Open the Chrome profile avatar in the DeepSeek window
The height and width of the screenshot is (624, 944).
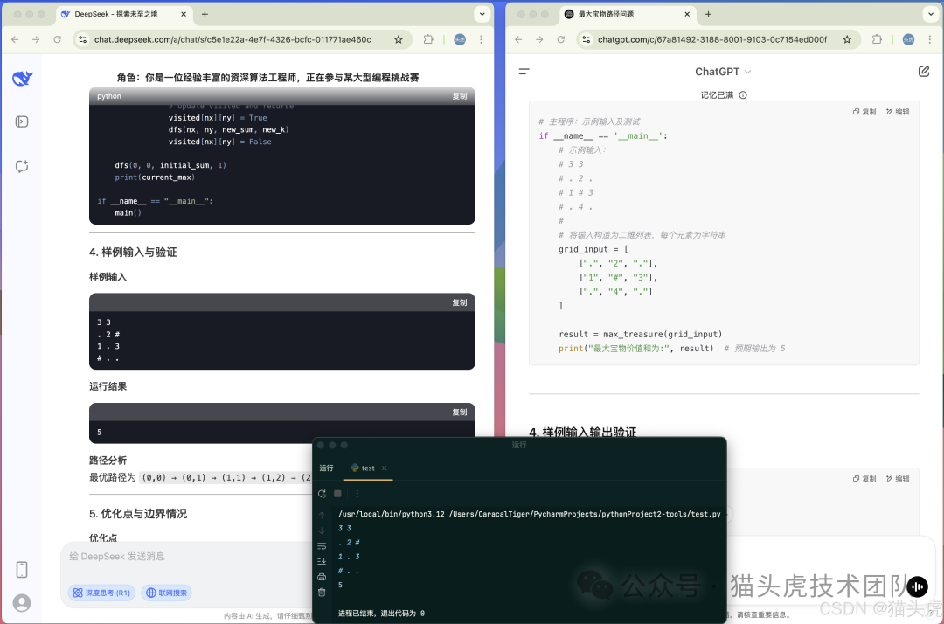click(460, 39)
